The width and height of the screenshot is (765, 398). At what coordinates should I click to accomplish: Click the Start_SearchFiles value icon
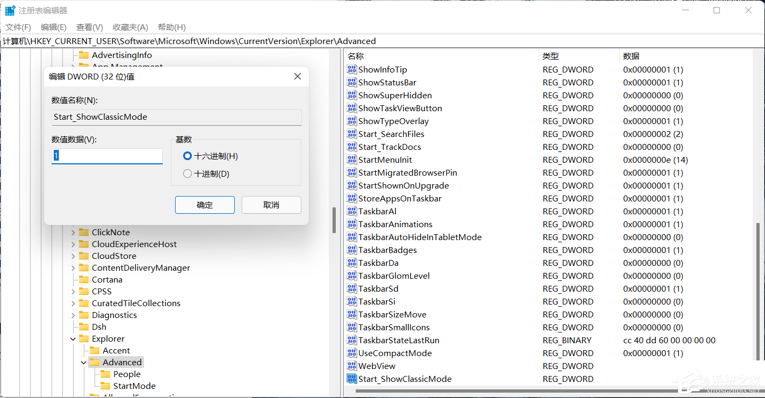coord(352,134)
